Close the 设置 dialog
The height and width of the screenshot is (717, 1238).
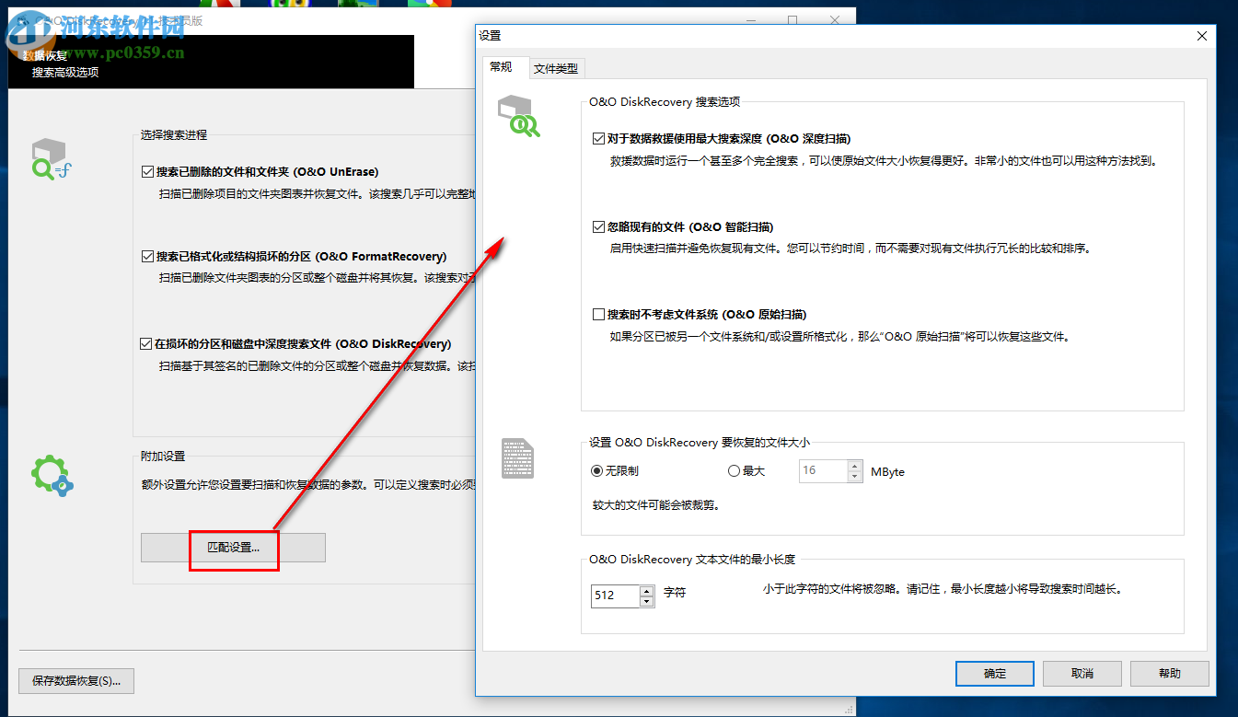point(1201,36)
